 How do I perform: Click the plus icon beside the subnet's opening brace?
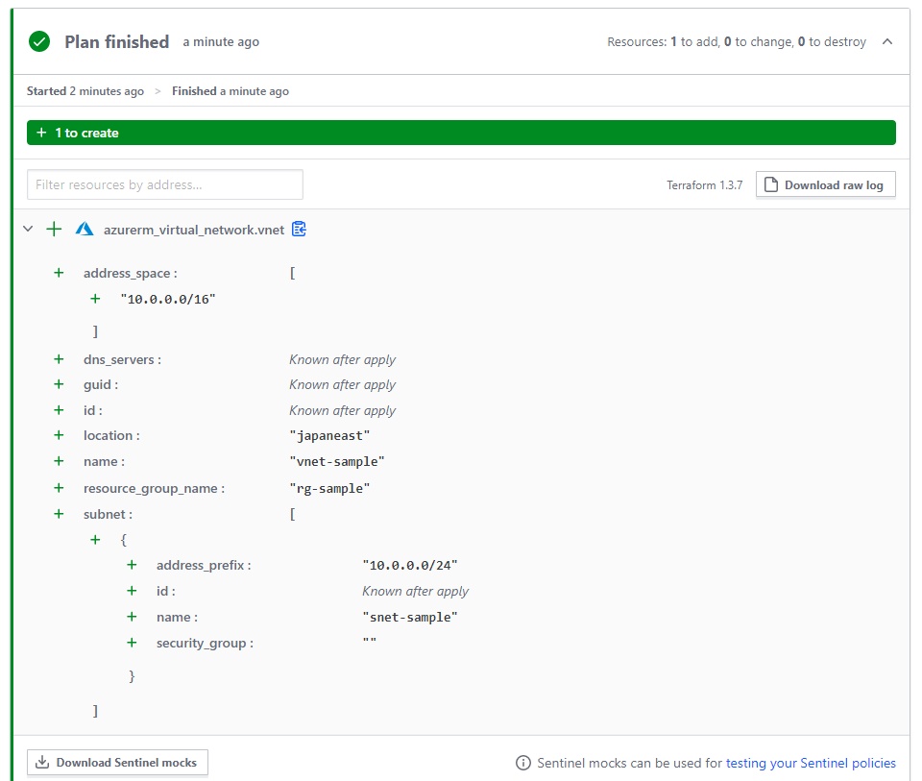95,540
